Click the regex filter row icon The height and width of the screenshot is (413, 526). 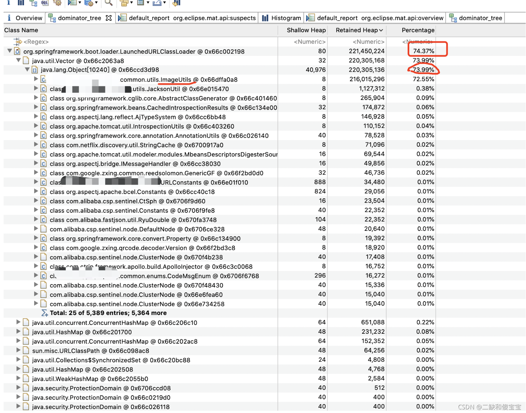[17, 41]
